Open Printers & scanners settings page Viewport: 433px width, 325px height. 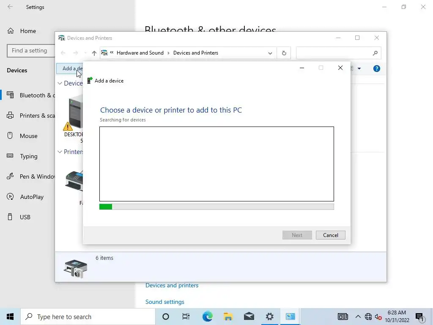coord(31,116)
